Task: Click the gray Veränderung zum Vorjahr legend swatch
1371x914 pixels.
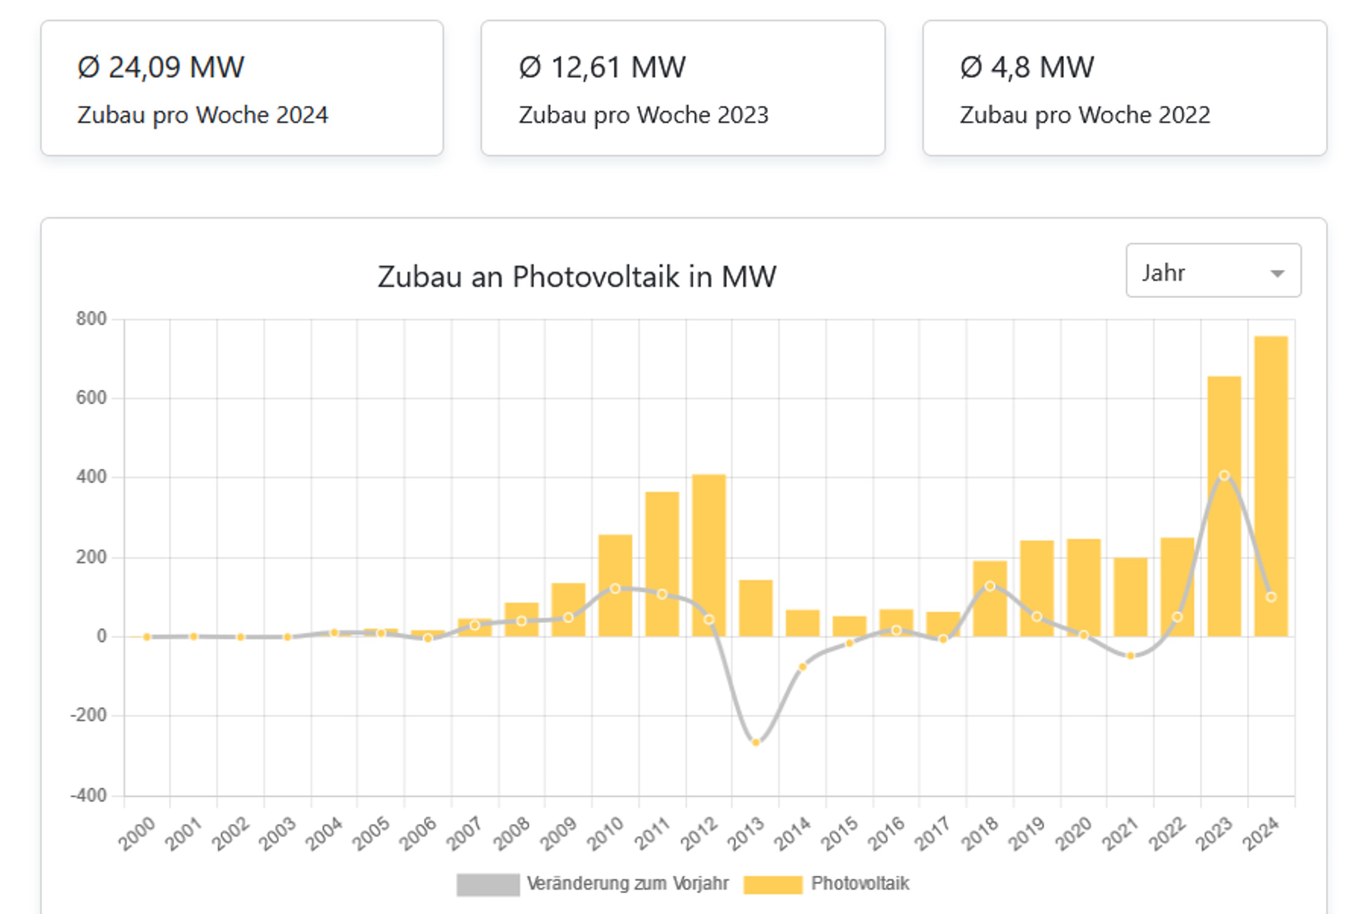Action: [487, 885]
